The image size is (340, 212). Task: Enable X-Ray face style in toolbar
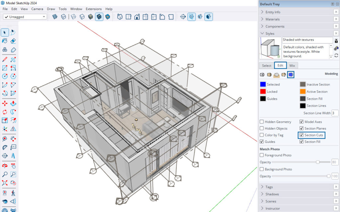tap(55, 17)
